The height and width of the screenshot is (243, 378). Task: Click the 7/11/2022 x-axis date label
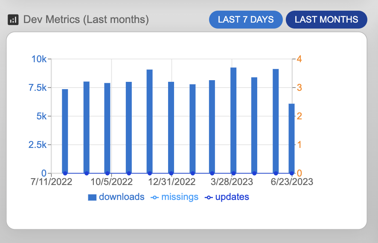(51, 182)
